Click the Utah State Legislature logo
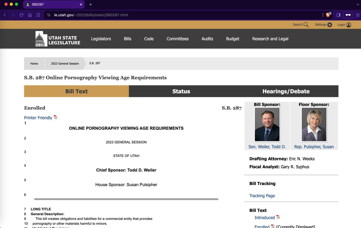This screenshot has width=361, height=228. 58,39
